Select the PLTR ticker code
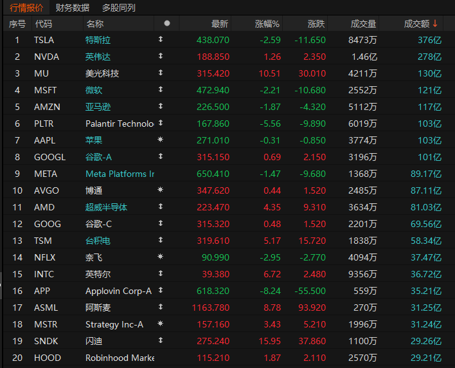Screen dimensions: 455x368 point(44,124)
